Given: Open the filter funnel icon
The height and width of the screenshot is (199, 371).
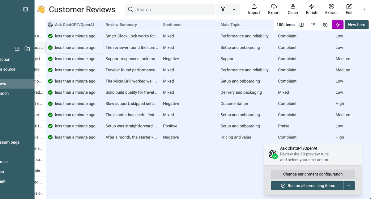Looking at the screenshot, I should click(223, 9).
